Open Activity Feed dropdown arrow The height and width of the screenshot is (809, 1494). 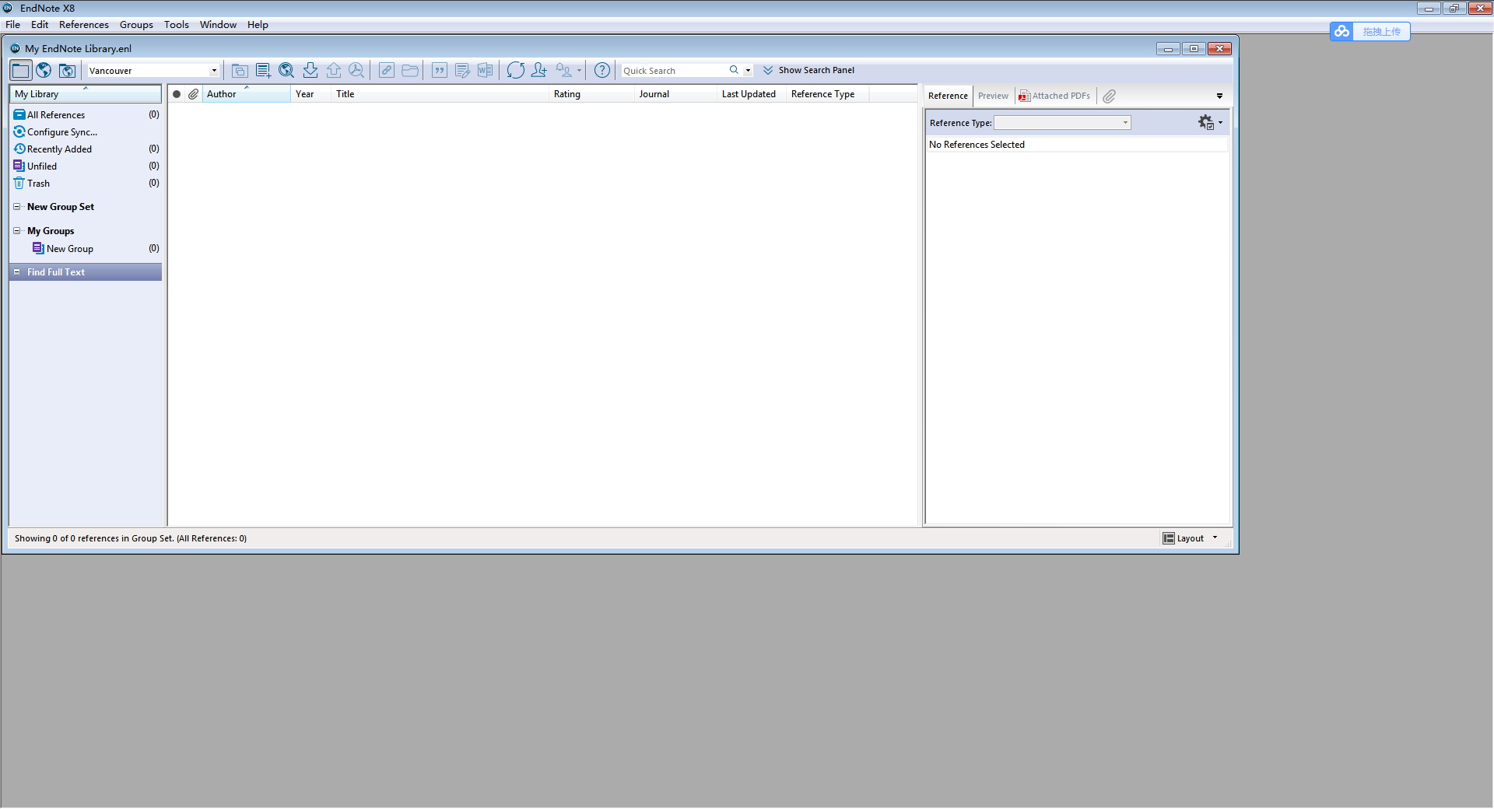click(x=579, y=71)
